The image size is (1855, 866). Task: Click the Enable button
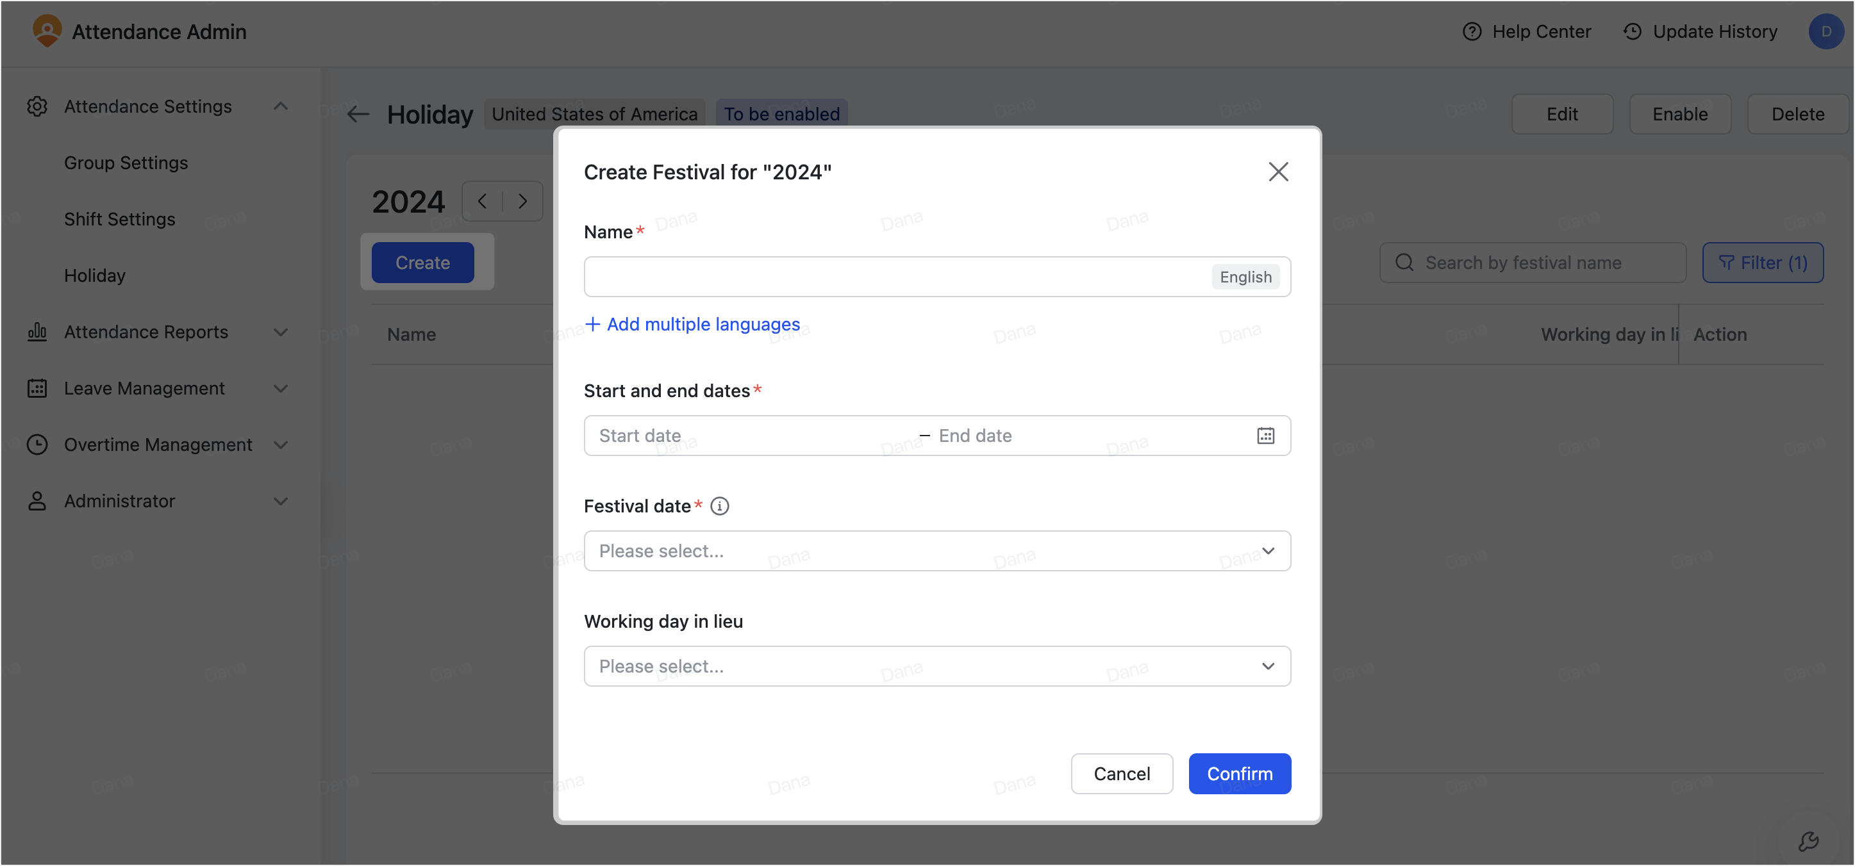tap(1680, 114)
